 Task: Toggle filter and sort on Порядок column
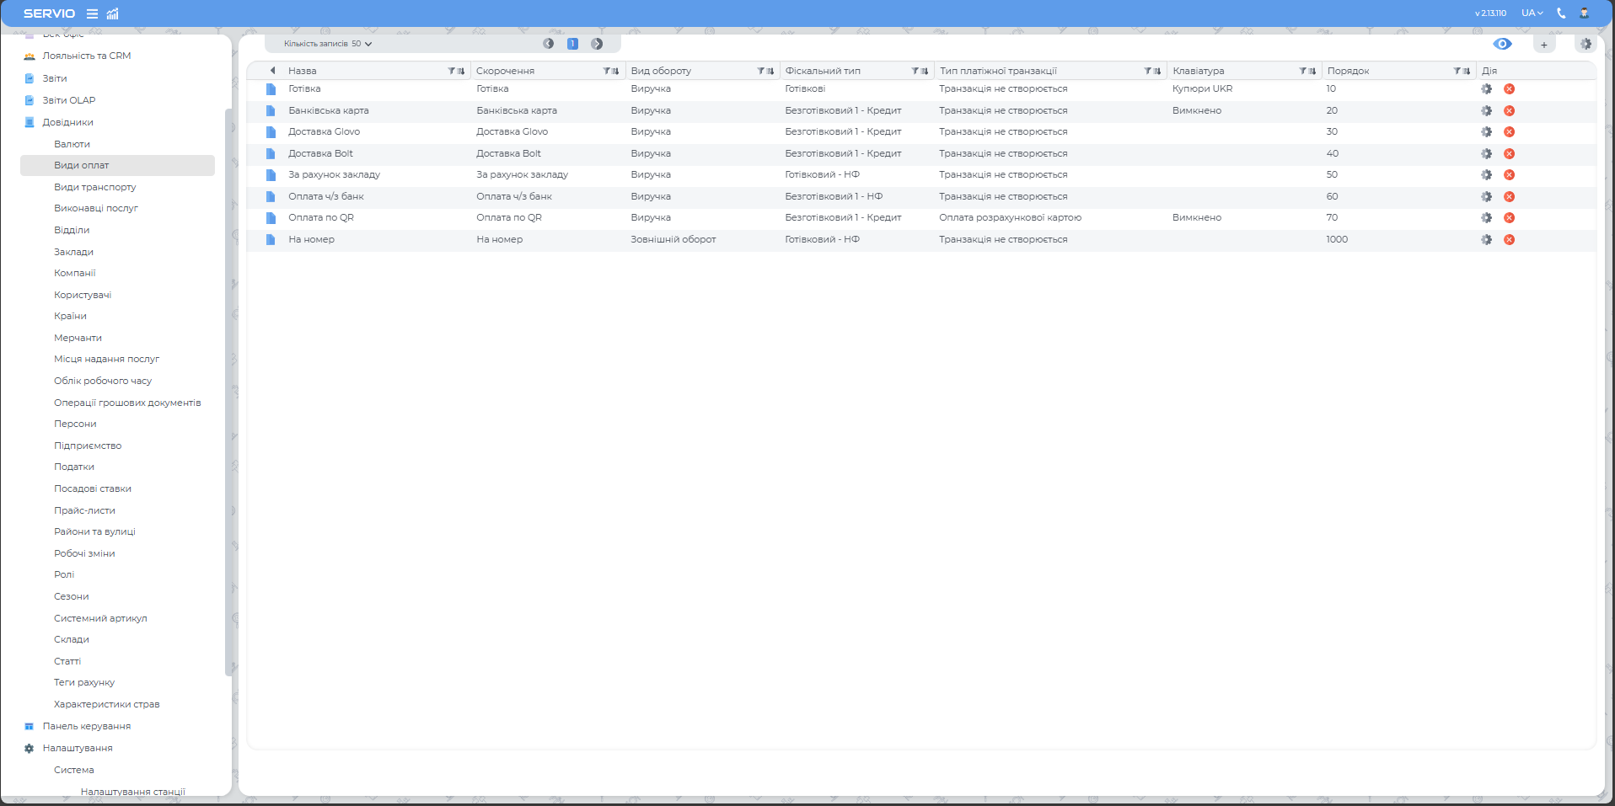click(x=1462, y=71)
